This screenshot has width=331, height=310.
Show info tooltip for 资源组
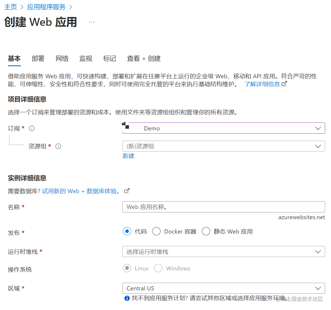tap(58, 146)
